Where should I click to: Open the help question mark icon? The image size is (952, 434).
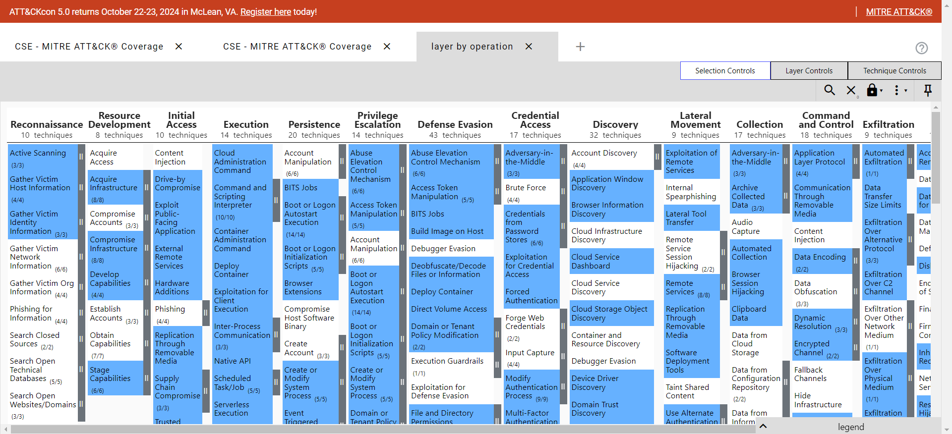[x=921, y=48]
